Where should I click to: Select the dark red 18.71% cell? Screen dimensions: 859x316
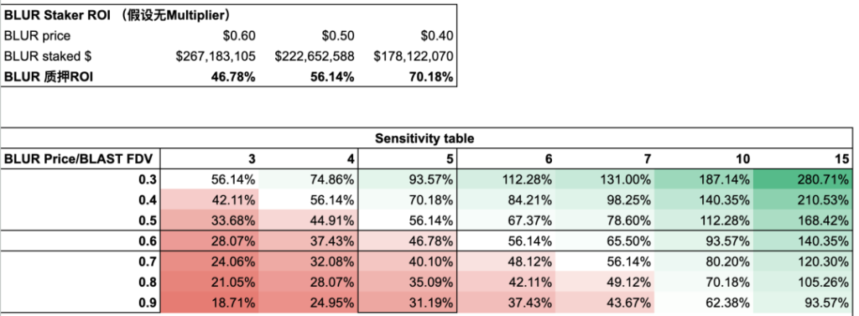click(209, 303)
